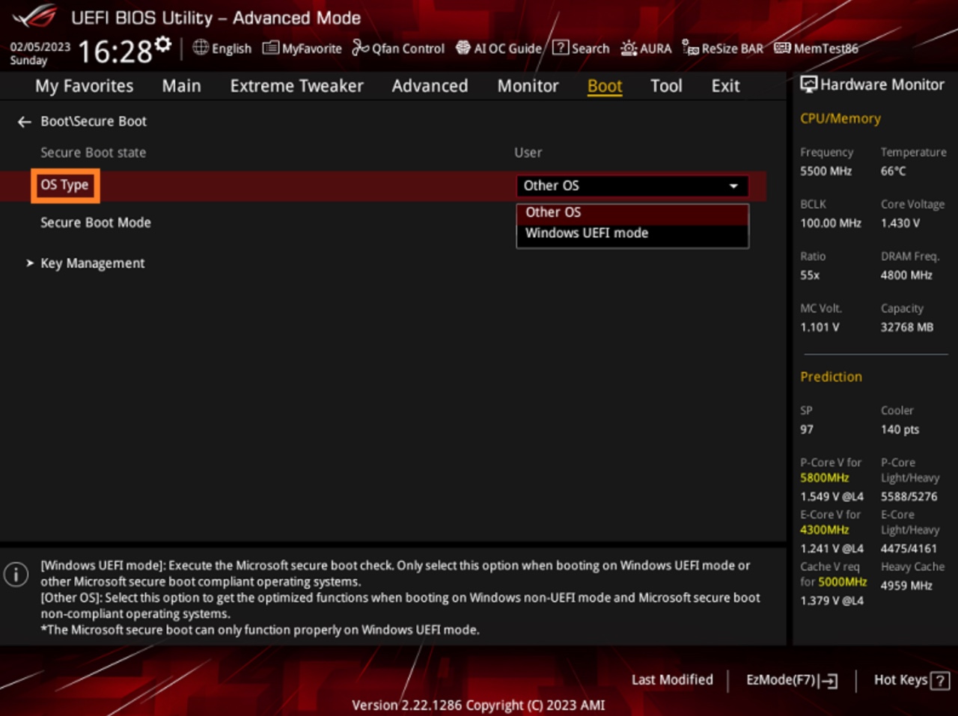
Task: Choose Other OS in the dropdown list
Action: point(632,212)
